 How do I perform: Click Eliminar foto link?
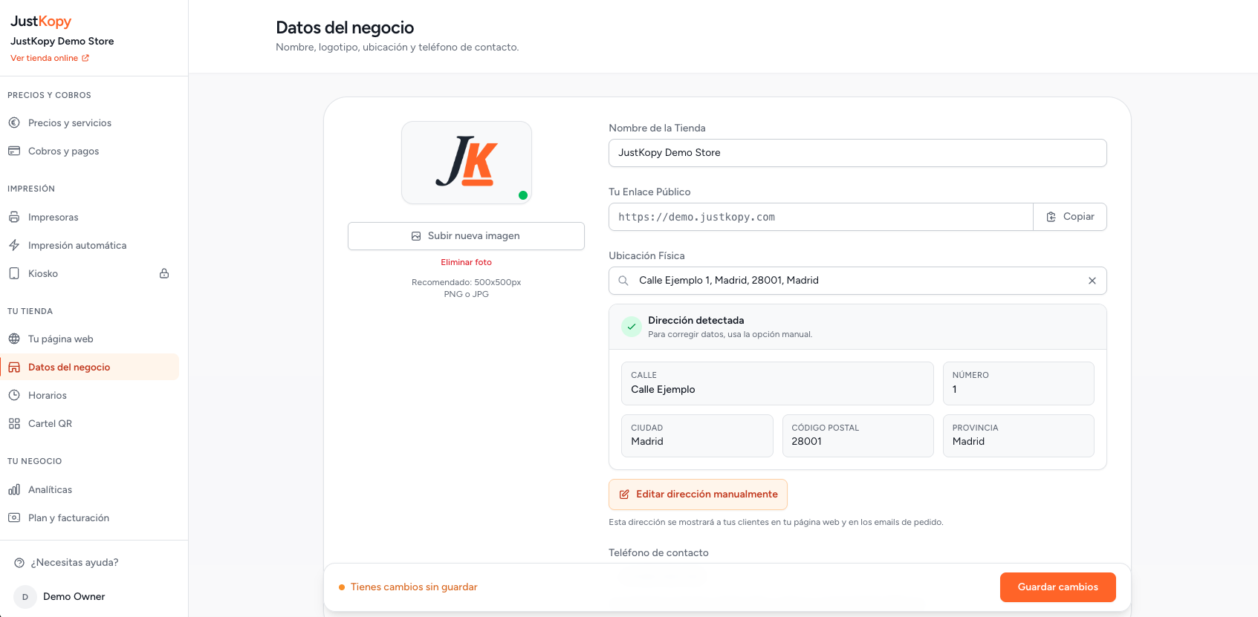466,262
